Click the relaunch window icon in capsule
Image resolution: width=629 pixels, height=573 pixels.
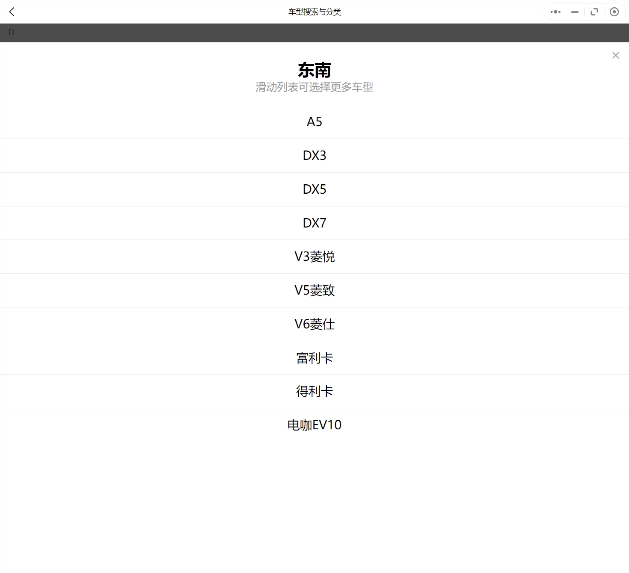pos(594,12)
